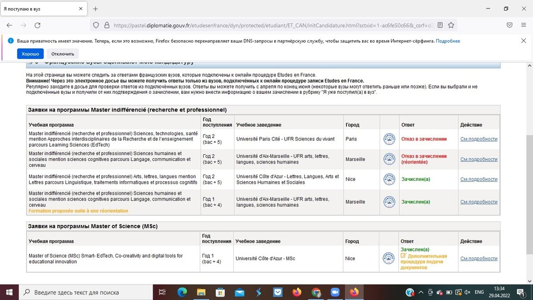The height and width of the screenshot is (300, 533).
Task: Open Pocket-style checkmark app in taskbar
Action: click(x=278, y=292)
